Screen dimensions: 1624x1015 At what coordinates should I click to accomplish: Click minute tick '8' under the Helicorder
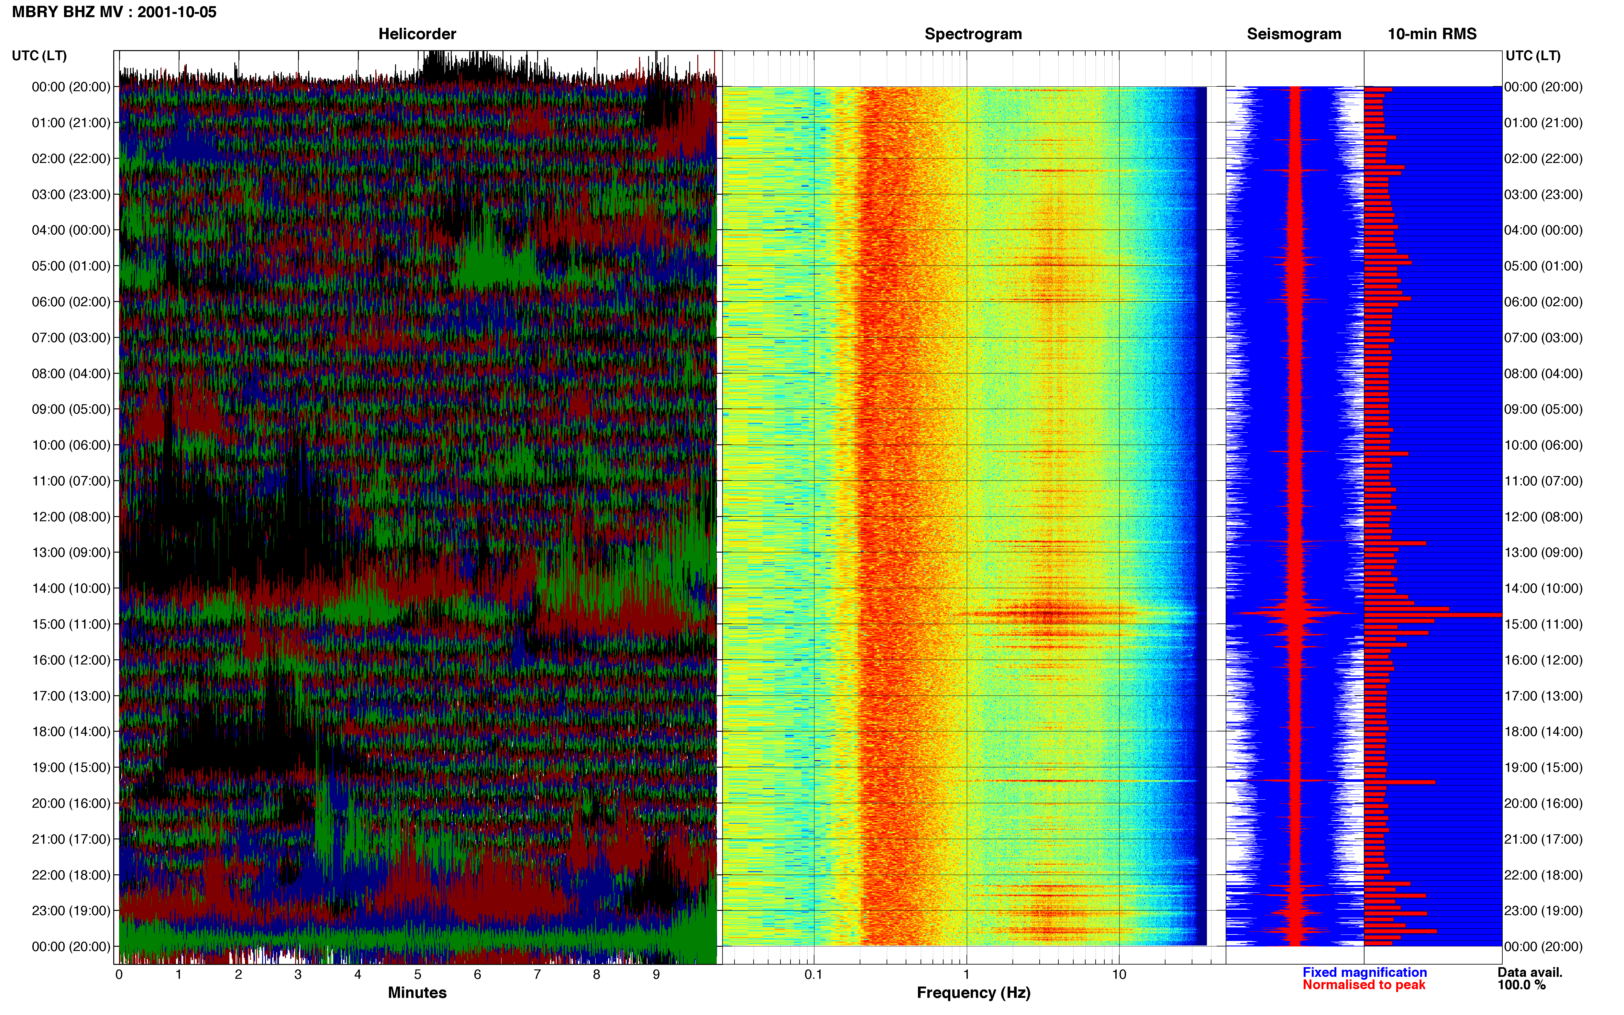tap(596, 974)
